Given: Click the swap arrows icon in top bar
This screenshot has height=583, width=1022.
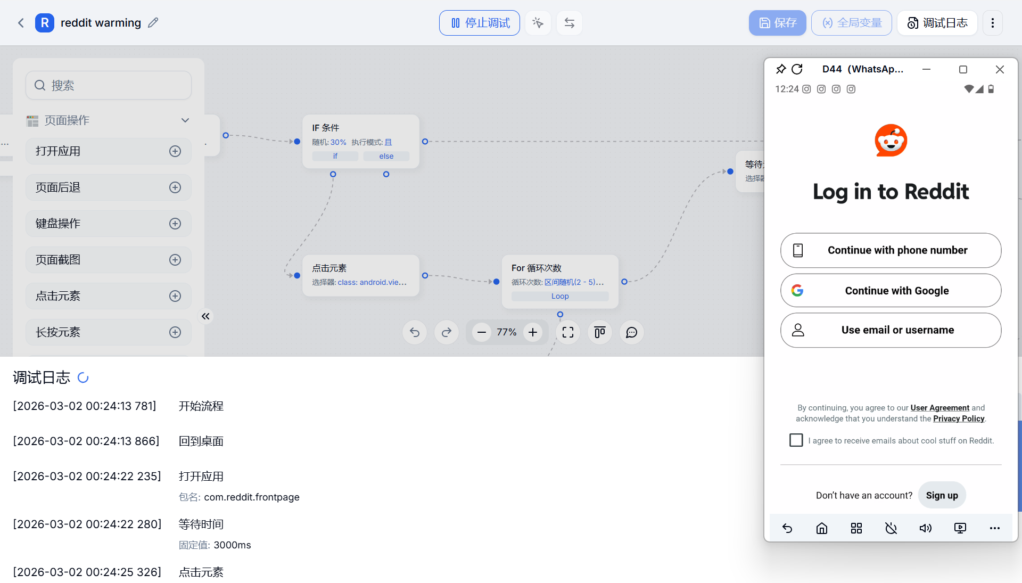Looking at the screenshot, I should 570,23.
